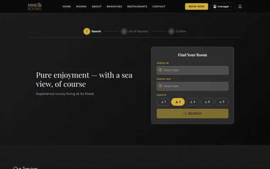Click step 2 Info & Payment circle

click(124, 31)
